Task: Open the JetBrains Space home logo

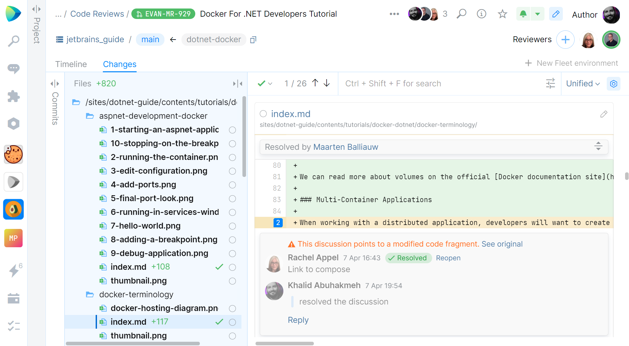Action: 13,14
